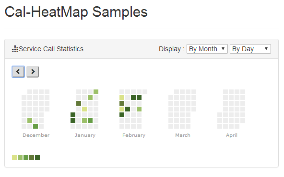Click the olive-green cell in February's left column
The width and height of the screenshot is (284, 177).
click(122, 103)
